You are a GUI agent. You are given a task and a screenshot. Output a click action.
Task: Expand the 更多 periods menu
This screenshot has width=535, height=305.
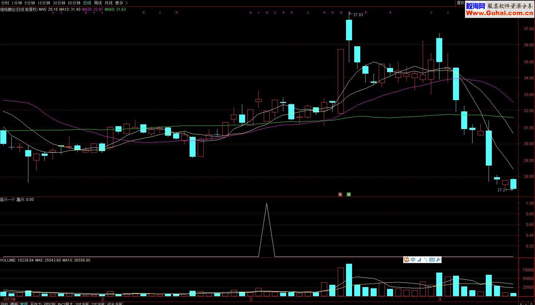[x=121, y=3]
